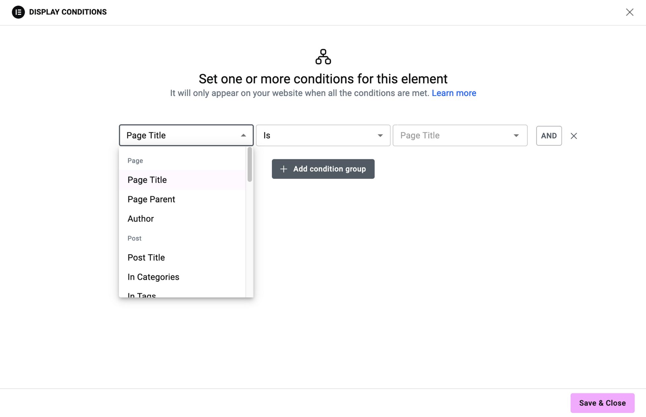Open the Page Title value dropdown
Image resolution: width=646 pixels, height=417 pixels.
tap(516, 135)
